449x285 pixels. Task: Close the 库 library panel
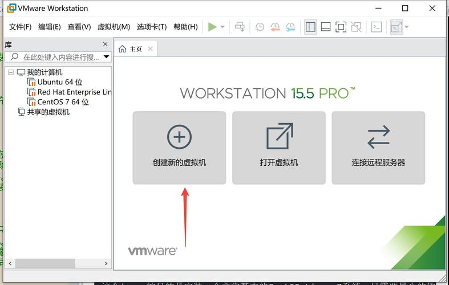coord(106,44)
